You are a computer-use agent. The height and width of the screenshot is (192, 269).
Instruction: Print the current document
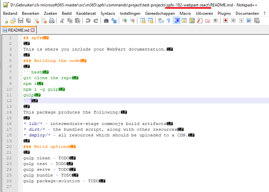click(x=52, y=21)
